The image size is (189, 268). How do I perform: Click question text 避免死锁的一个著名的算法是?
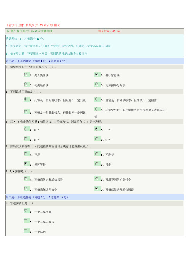[31, 67]
